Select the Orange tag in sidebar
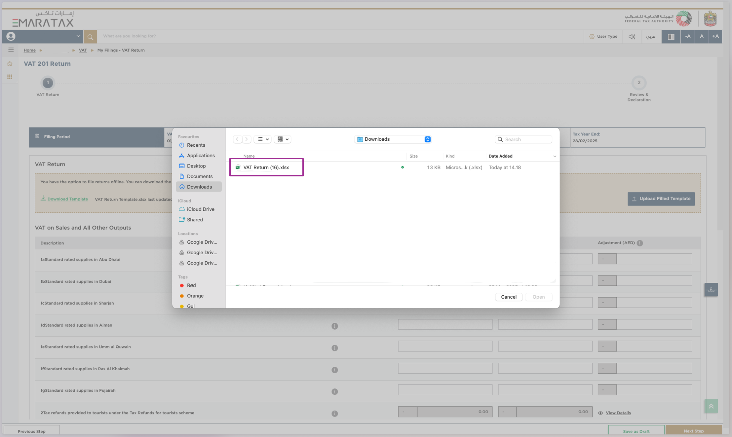 click(195, 296)
